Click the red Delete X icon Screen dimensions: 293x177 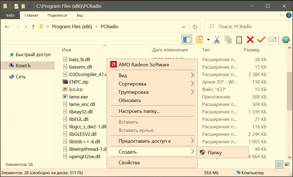pos(250,40)
